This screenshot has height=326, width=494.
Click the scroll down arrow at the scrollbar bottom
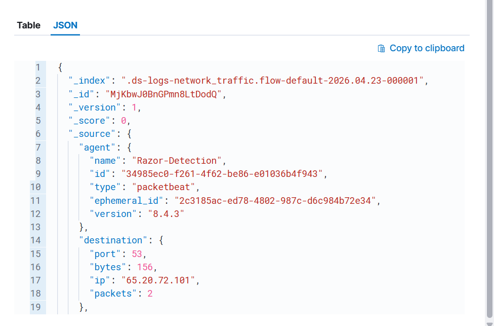pos(489,324)
